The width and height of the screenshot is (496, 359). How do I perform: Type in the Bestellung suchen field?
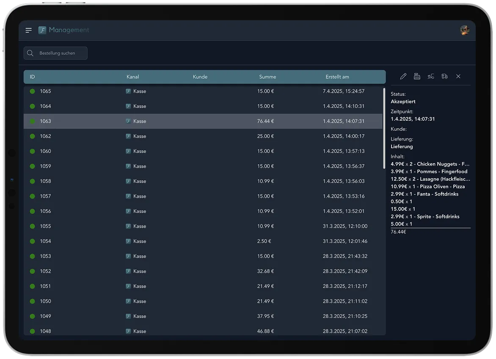point(60,53)
